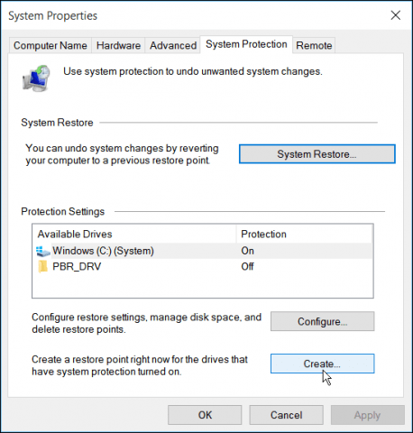The height and width of the screenshot is (433, 413).
Task: Open the Hardware tab
Action: tap(118, 45)
